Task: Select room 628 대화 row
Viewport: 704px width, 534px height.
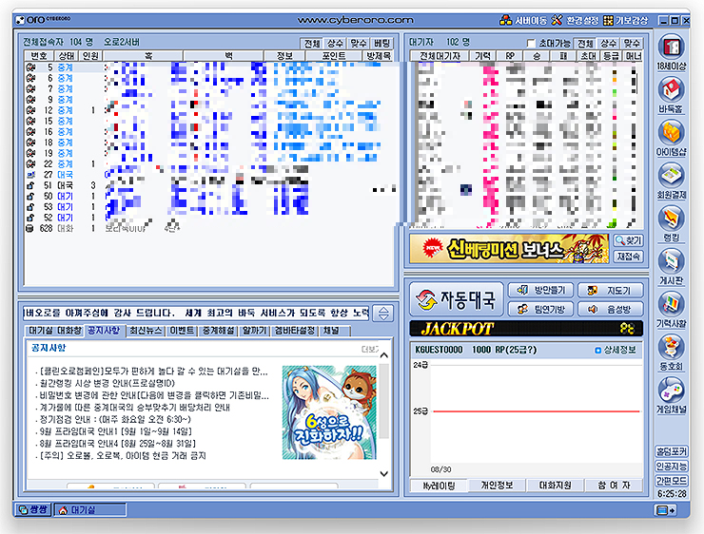Action: point(208,228)
